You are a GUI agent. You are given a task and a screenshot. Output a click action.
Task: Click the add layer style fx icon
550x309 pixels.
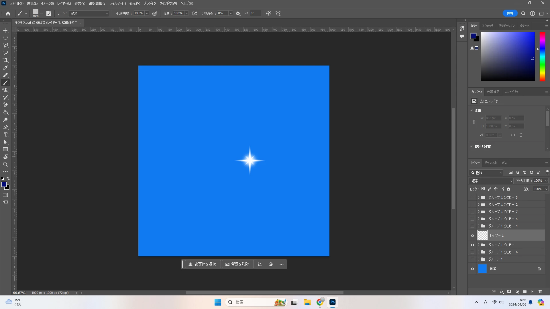[502, 292]
